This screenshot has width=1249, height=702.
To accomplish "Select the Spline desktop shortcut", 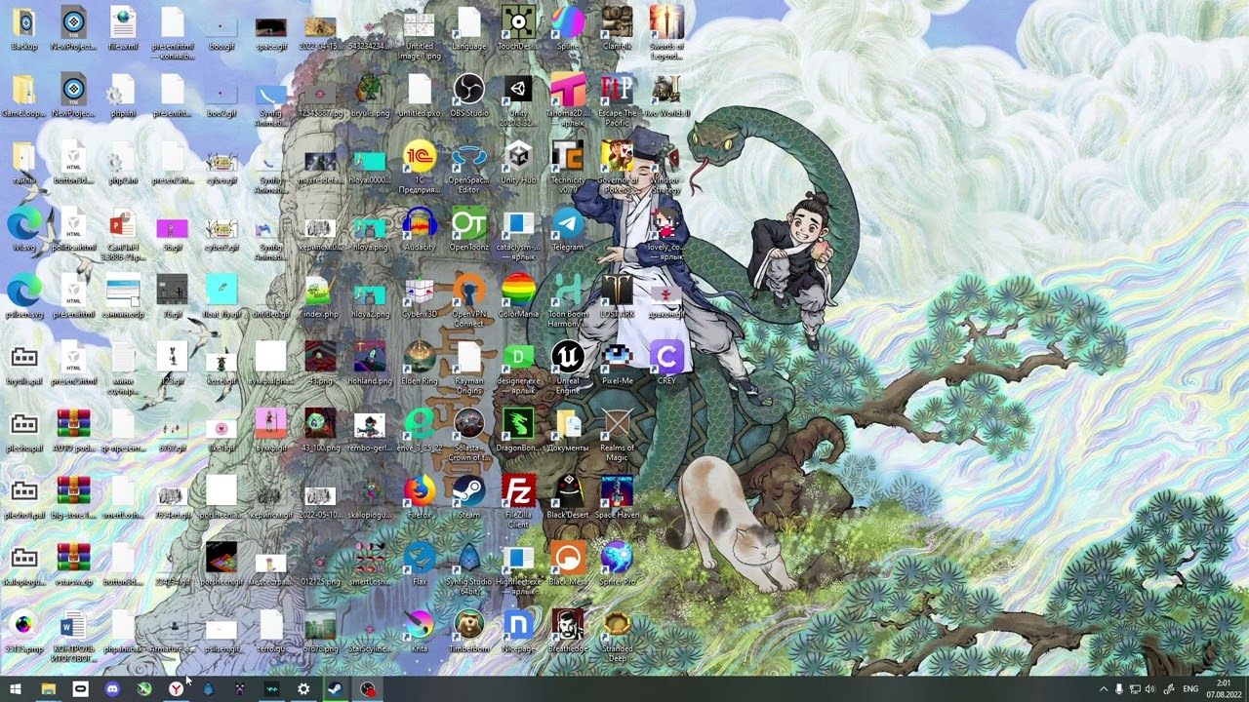I will pyautogui.click(x=568, y=28).
